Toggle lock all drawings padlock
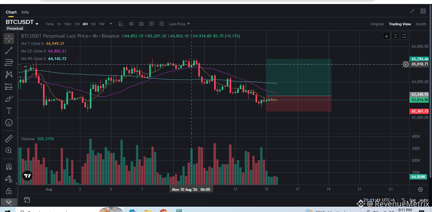432x212 pixels. tap(9, 191)
